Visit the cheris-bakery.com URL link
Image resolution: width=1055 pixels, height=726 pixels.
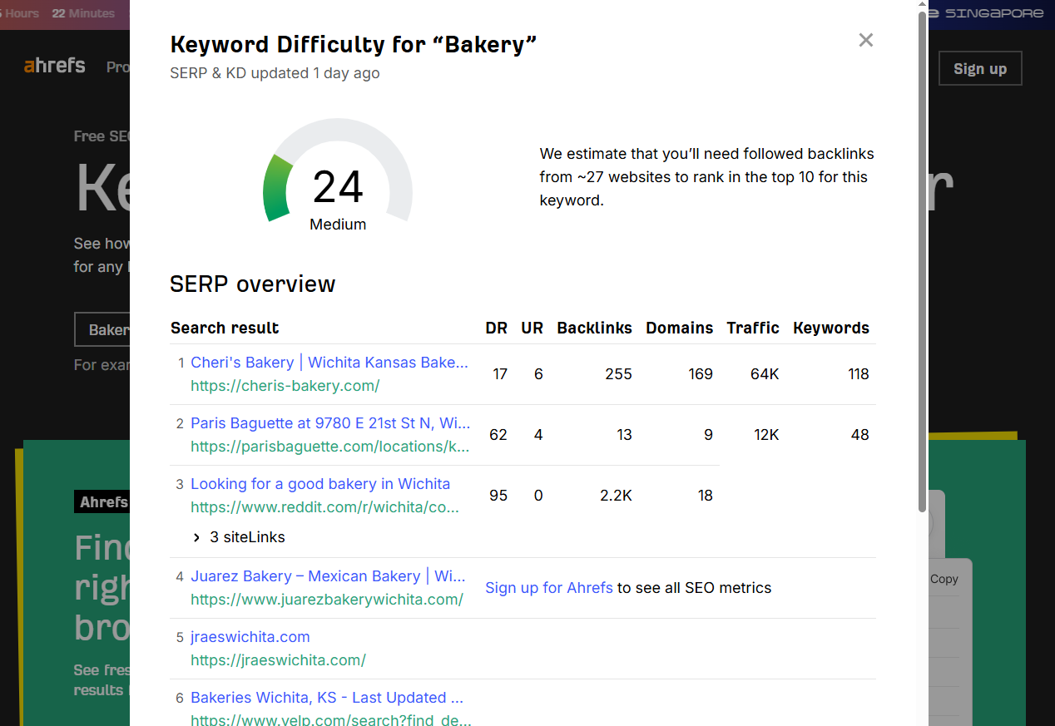click(285, 386)
